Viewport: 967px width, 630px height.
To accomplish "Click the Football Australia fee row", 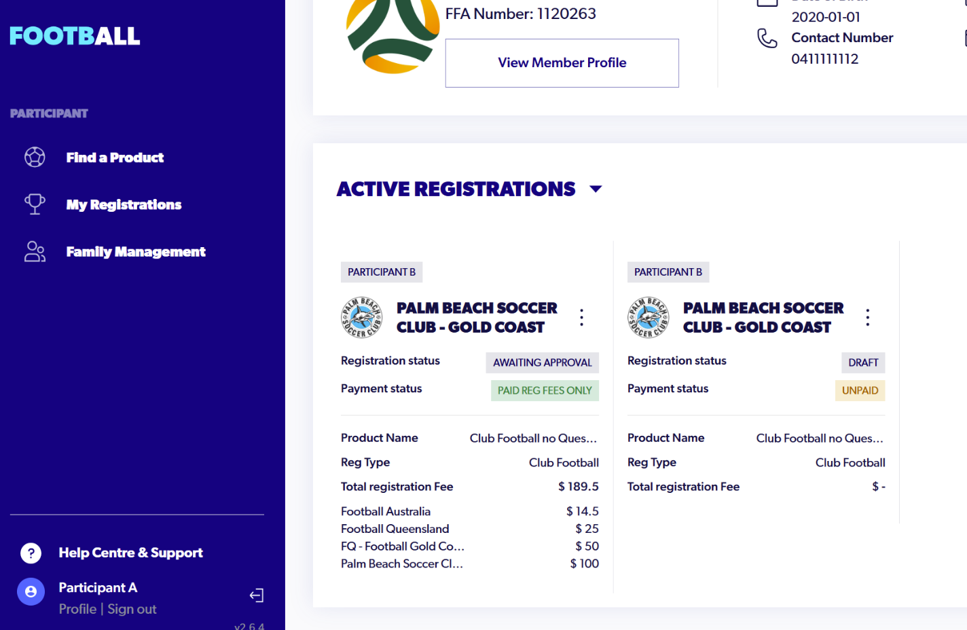I will click(x=470, y=511).
